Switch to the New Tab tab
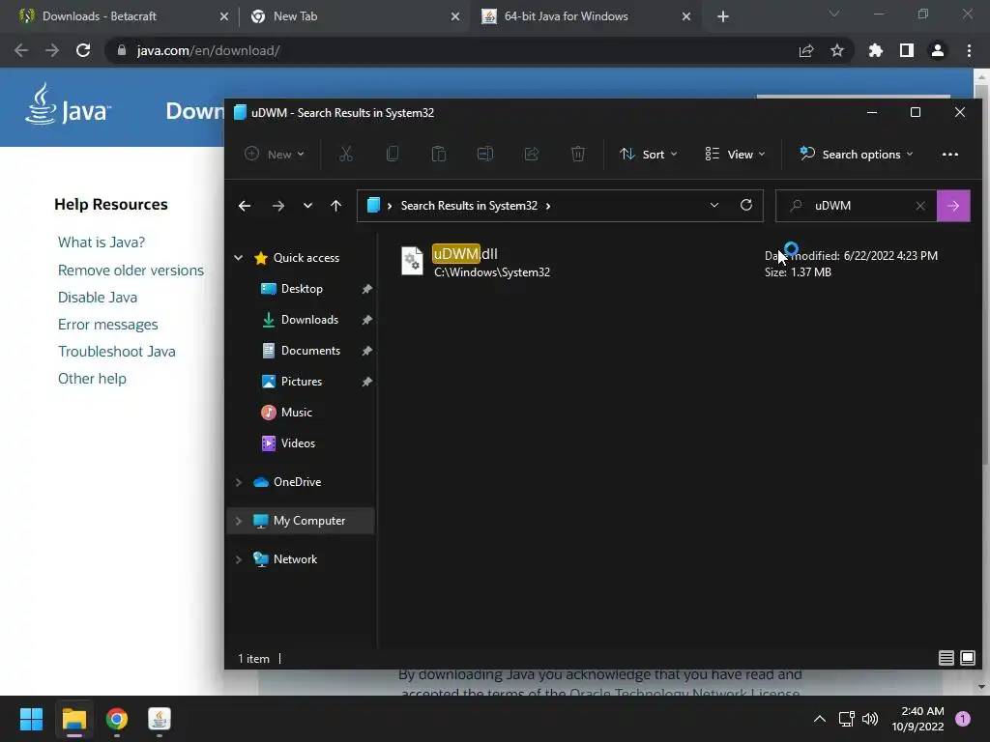Screen dimensions: 990x742 coord(354,16)
